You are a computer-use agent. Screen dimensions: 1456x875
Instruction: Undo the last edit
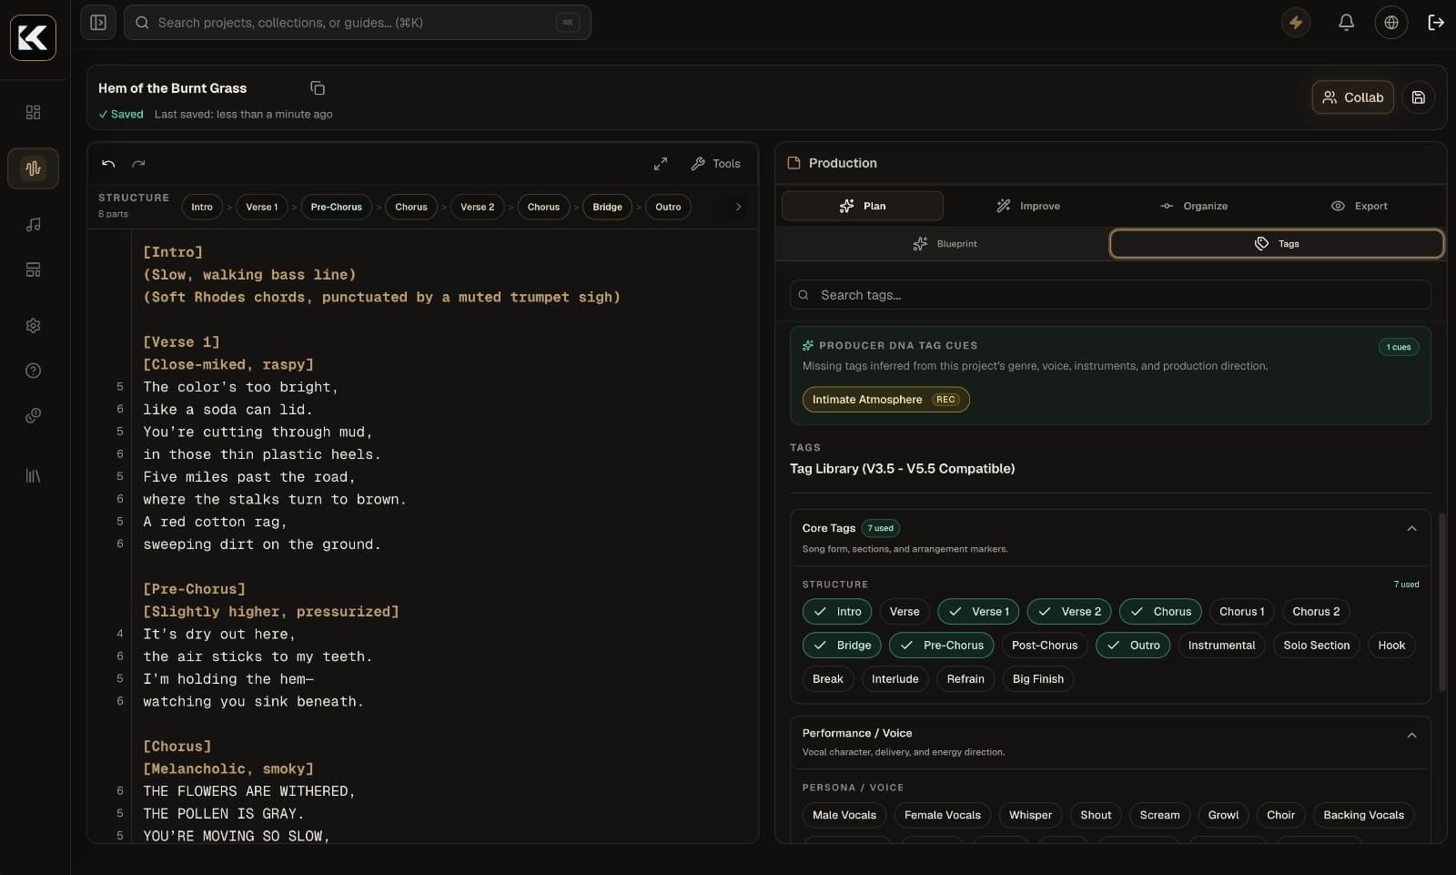click(108, 164)
